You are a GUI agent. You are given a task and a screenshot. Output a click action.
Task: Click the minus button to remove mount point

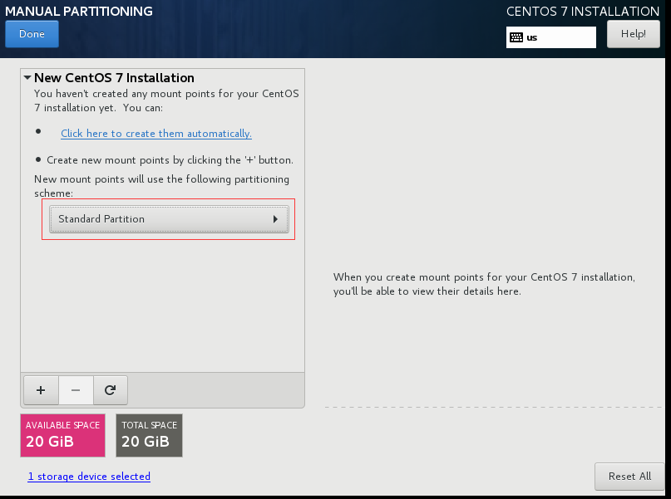tap(76, 390)
